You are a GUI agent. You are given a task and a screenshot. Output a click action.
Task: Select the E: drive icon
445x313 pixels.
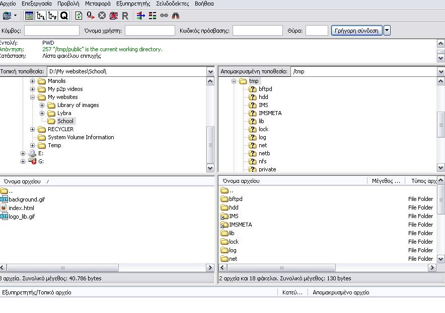(x=32, y=153)
